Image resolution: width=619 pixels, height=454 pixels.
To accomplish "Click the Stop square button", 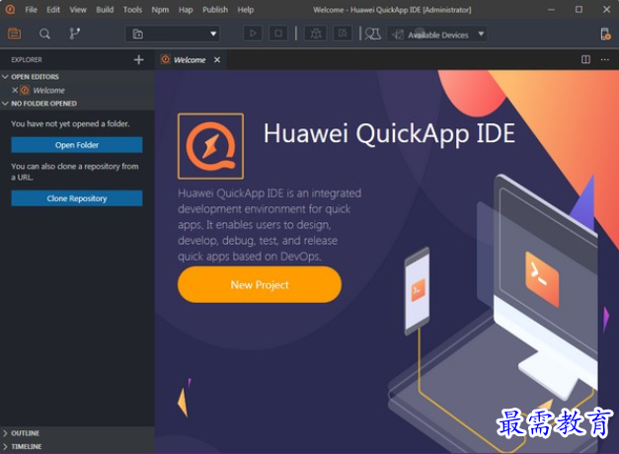I will click(278, 34).
